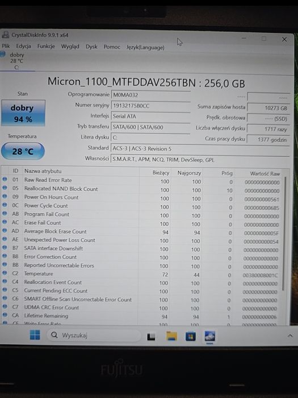Screen dimensions: 298x398
Task: Click the status dot for Error Correction Count
Action: click(5, 256)
